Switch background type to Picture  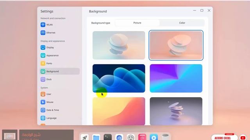click(137, 23)
